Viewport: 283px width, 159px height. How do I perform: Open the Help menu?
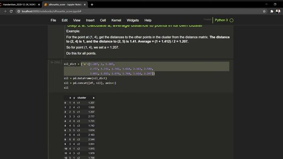148,20
